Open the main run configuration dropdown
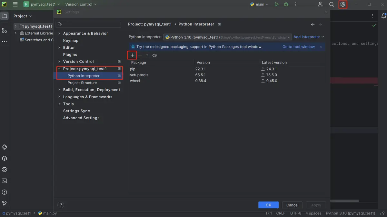The image size is (387, 217). (259, 5)
